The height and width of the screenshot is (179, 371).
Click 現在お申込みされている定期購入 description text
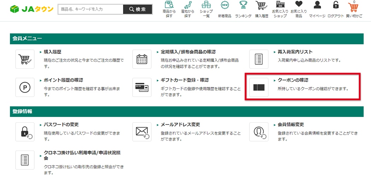click(200, 63)
